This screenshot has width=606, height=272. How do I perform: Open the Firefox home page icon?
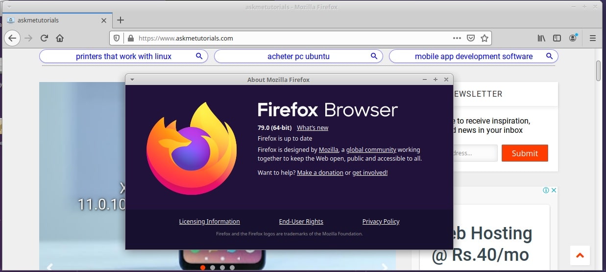pos(60,38)
